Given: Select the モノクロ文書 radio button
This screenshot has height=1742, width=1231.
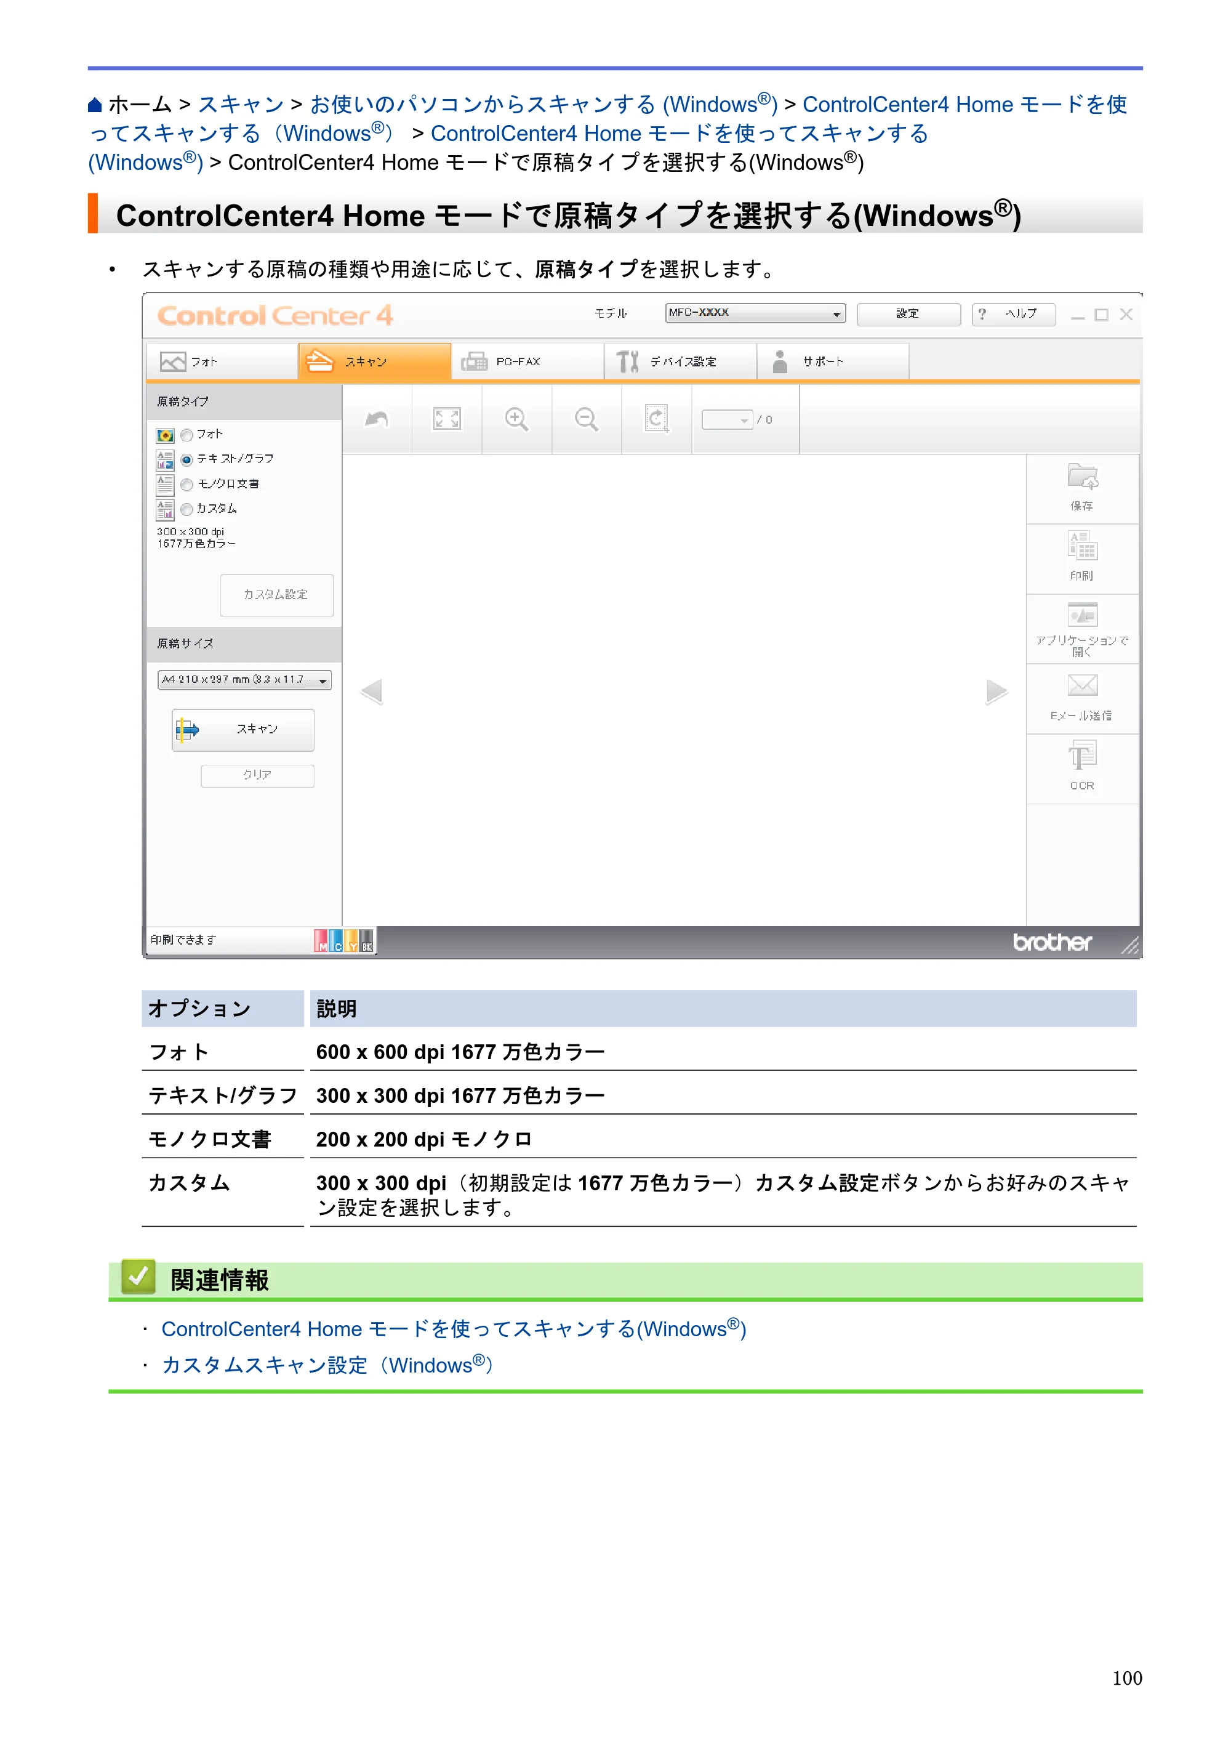Looking at the screenshot, I should [x=186, y=485].
